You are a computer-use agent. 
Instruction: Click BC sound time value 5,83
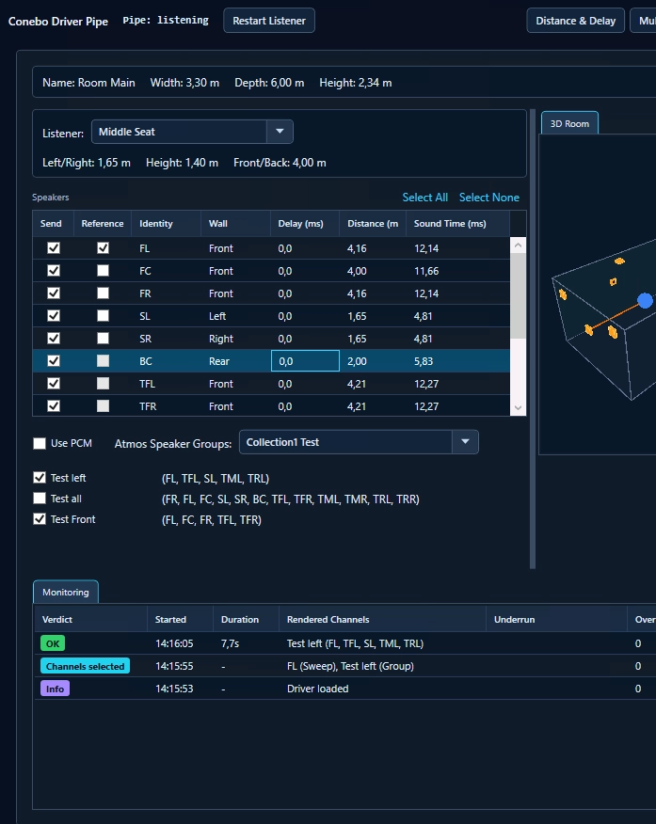coord(424,361)
